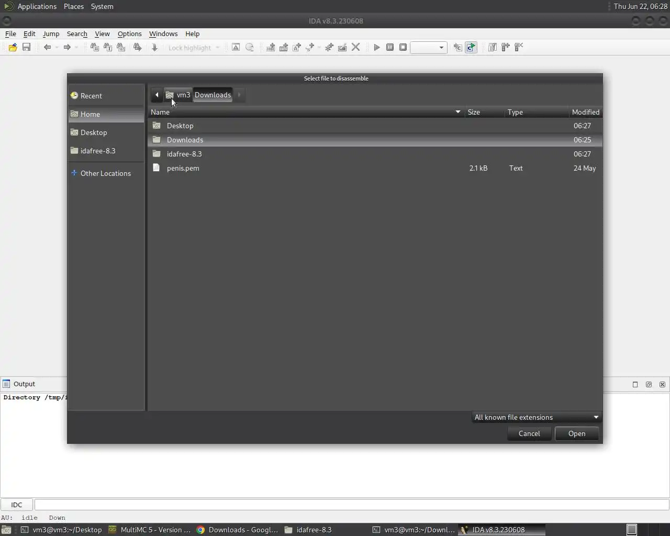Click the vm3 path bar button
This screenshot has width=670, height=536.
[178, 95]
